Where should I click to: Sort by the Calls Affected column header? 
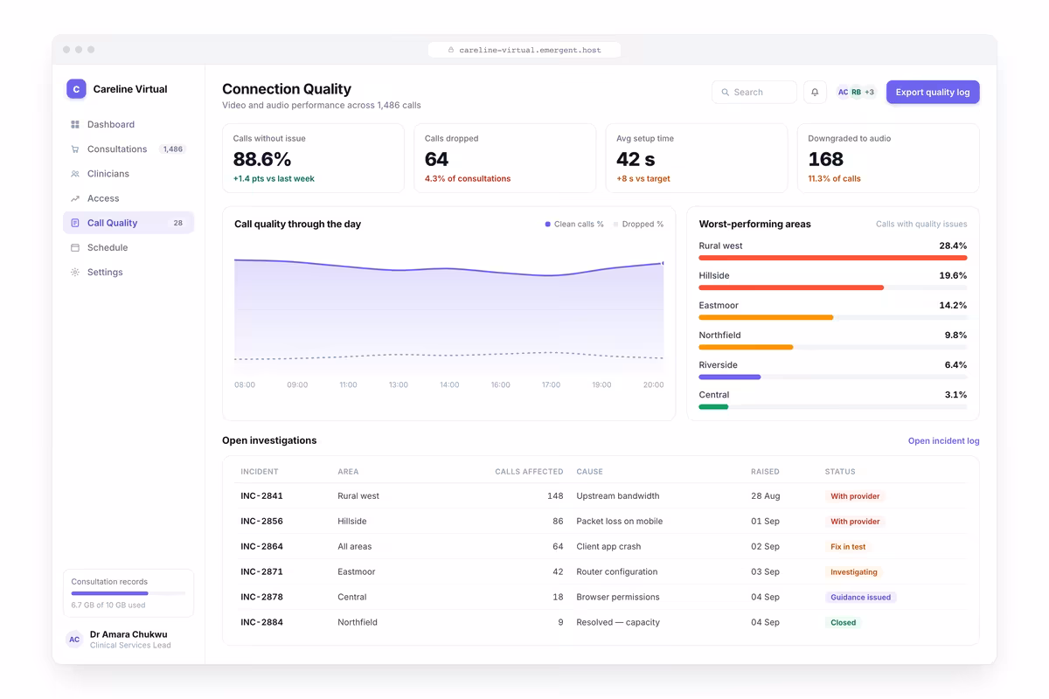click(x=529, y=472)
